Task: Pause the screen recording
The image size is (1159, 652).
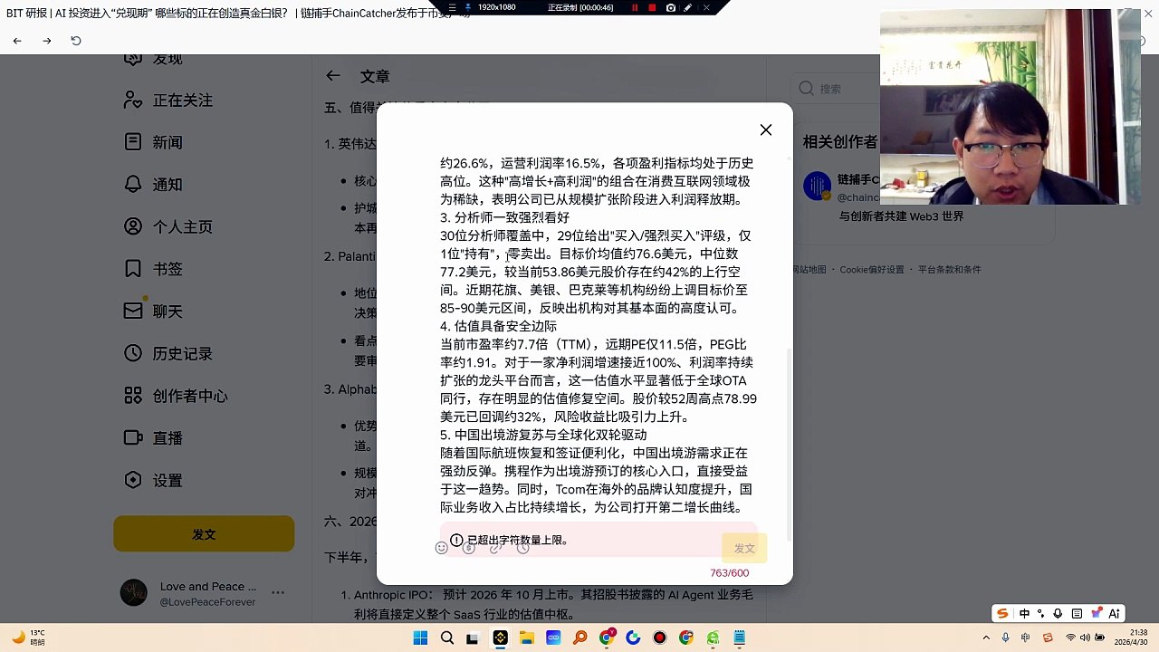Action: pyautogui.click(x=635, y=7)
